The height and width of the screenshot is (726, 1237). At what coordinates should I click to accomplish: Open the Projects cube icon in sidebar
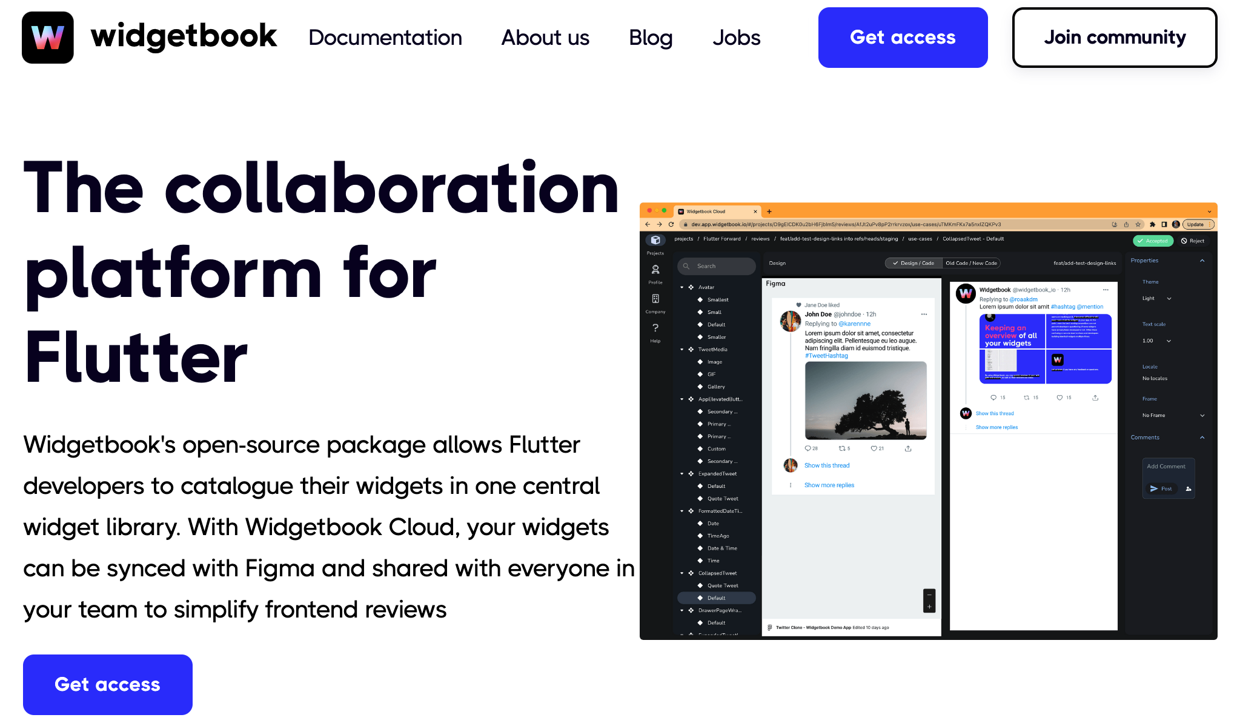[655, 241]
